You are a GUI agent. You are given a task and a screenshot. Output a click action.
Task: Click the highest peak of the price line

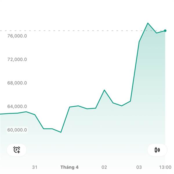pyautogui.click(x=148, y=23)
